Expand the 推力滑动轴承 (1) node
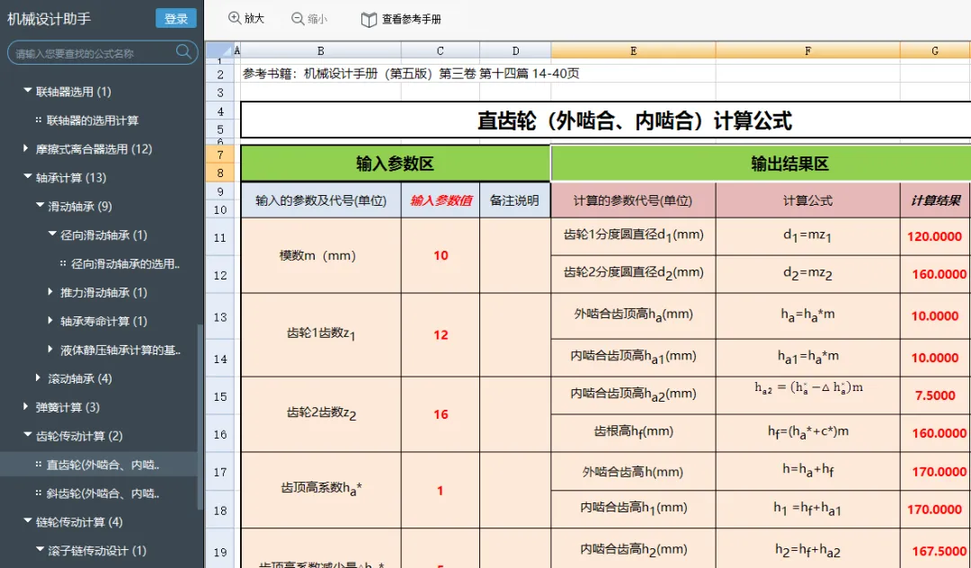This screenshot has width=971, height=568. 50,292
